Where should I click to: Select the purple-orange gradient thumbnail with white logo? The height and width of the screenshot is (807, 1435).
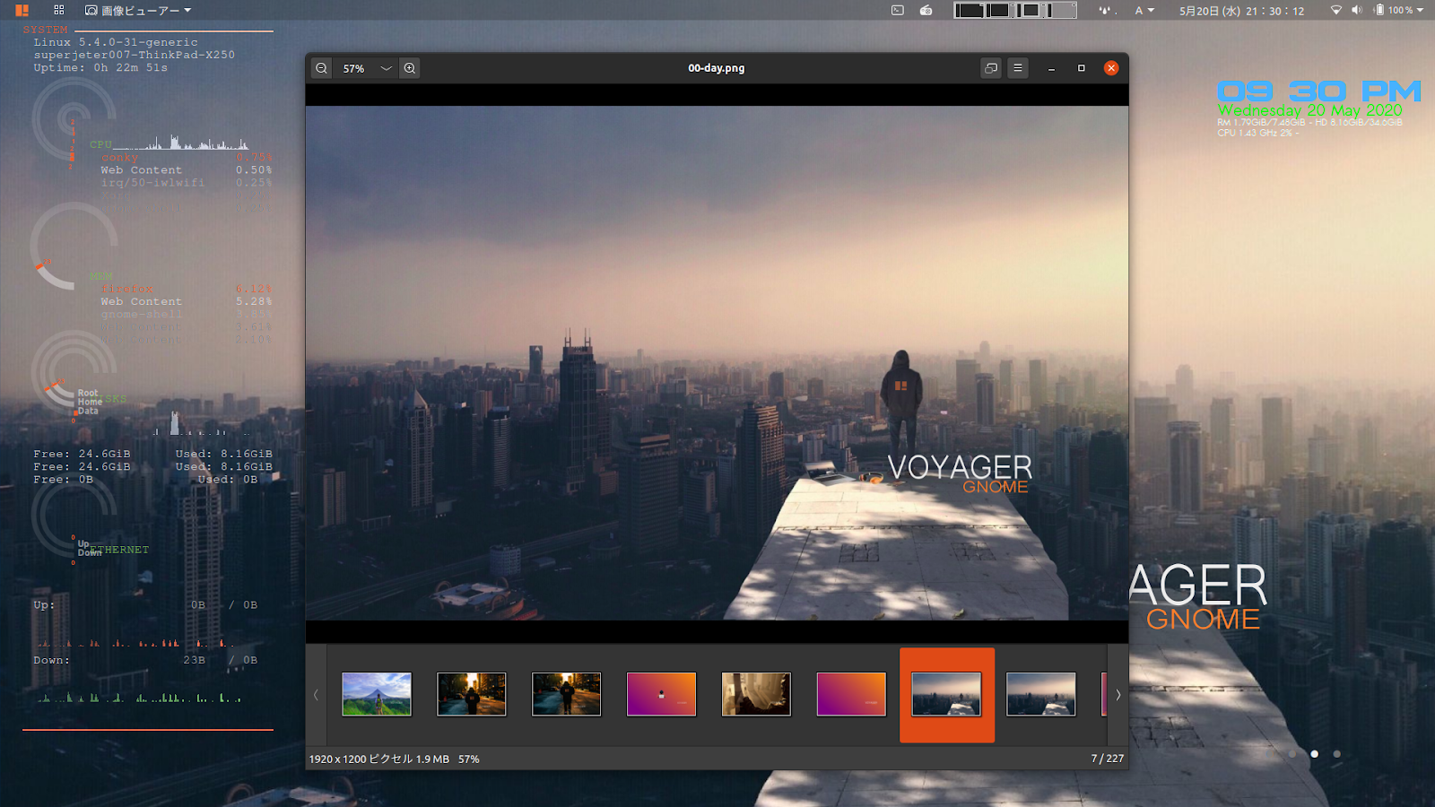pos(661,694)
